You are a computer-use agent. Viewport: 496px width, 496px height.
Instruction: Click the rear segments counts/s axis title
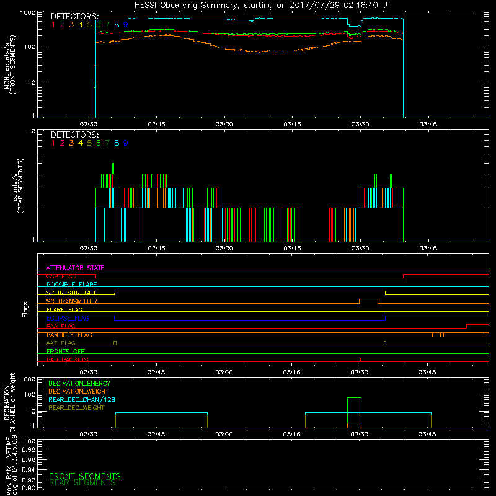pos(17,185)
